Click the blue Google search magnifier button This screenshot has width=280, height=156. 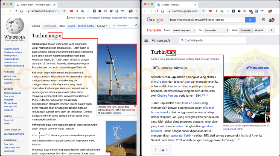[x=250, y=20]
